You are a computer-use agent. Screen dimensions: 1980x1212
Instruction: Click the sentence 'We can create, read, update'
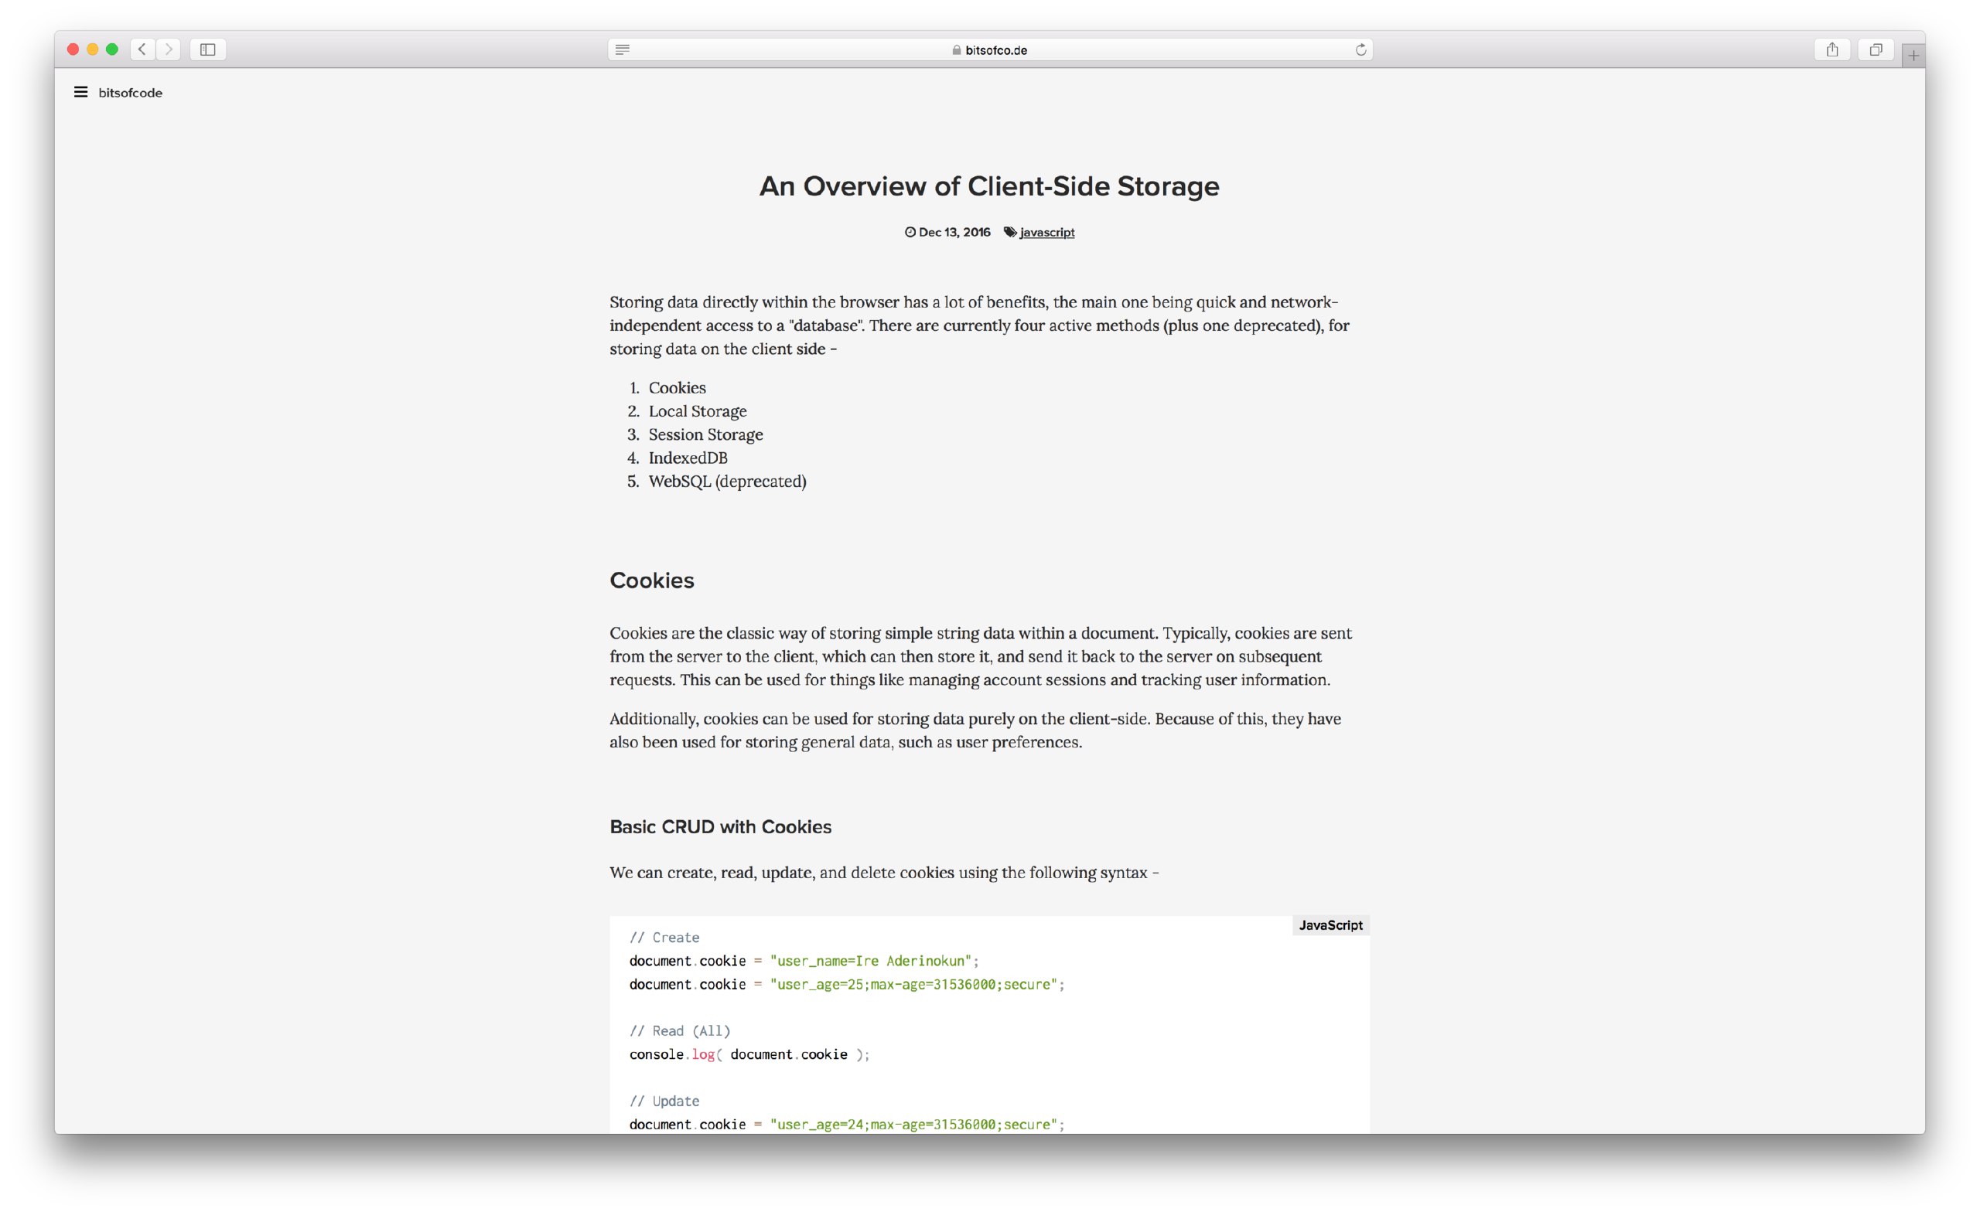pos(884,872)
